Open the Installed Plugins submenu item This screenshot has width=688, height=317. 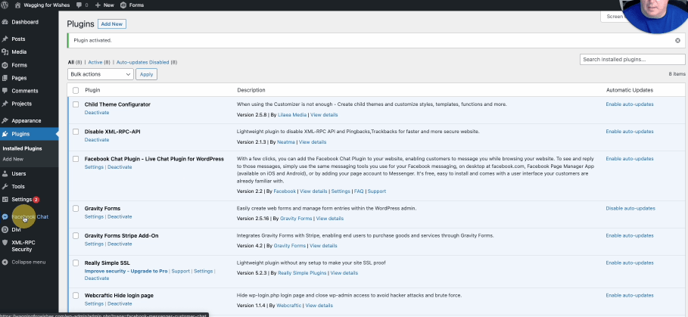pyautogui.click(x=23, y=148)
